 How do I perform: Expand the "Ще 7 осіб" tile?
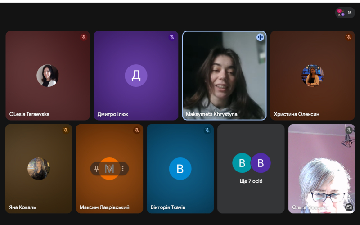tap(251, 169)
